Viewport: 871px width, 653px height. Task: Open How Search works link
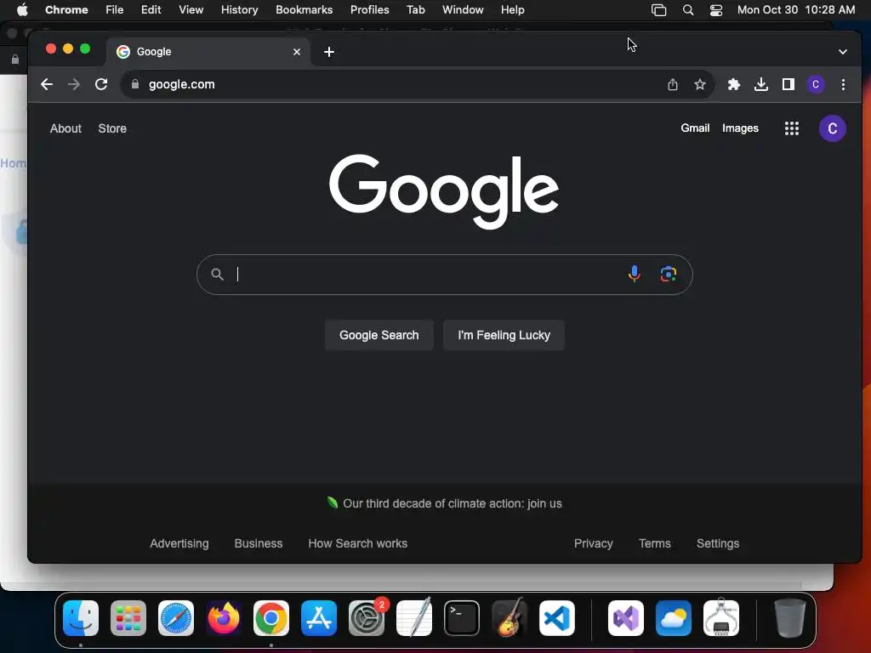pos(358,543)
